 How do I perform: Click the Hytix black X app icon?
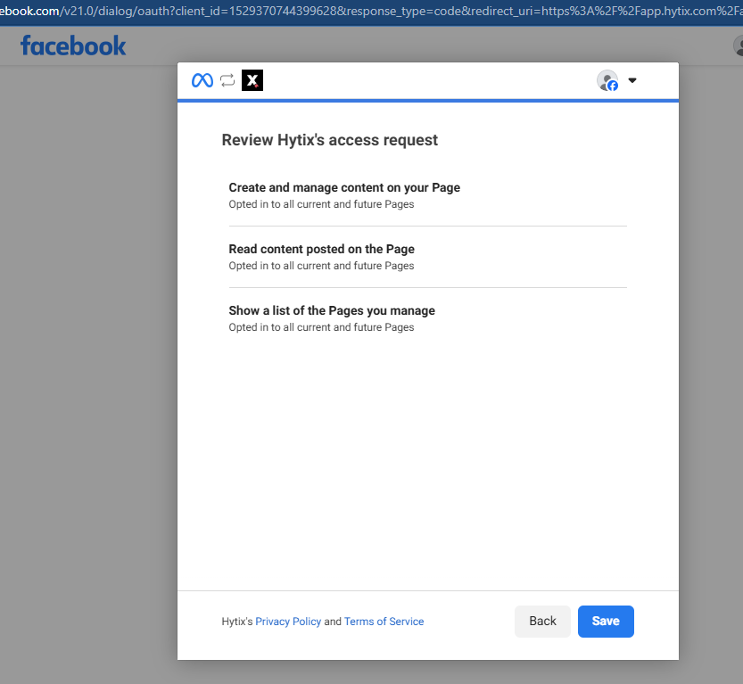coord(252,80)
